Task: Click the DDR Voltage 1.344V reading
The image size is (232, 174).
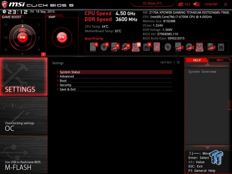Action: (158, 30)
